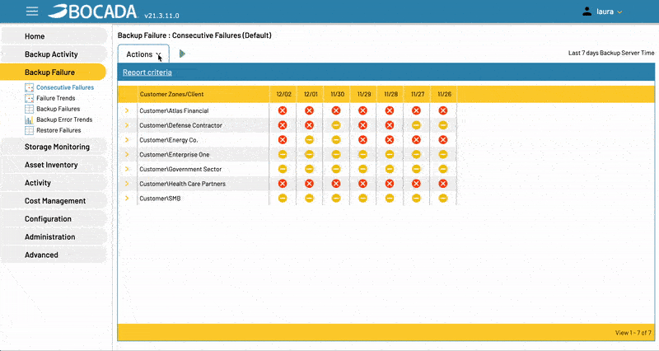The width and height of the screenshot is (659, 351).
Task: Click the 11/26 date column header
Action: pos(444,94)
